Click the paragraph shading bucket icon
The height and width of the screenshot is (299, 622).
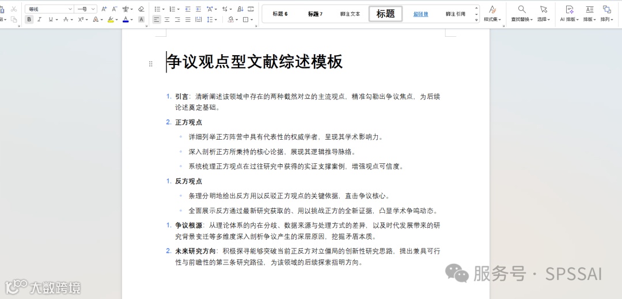(x=230, y=20)
